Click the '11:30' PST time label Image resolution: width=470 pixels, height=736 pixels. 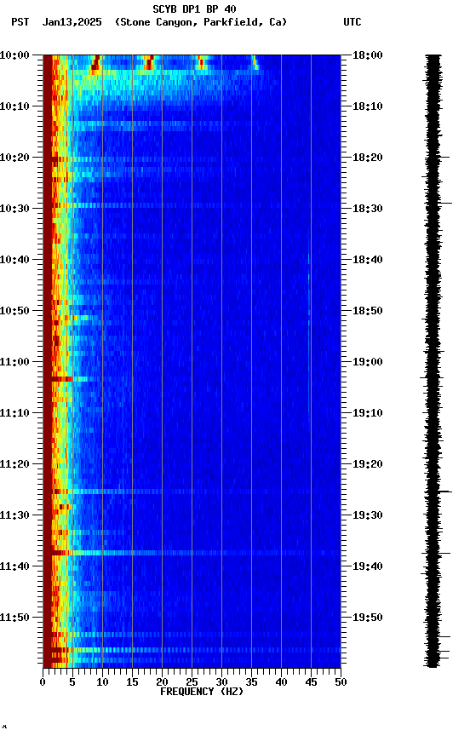[x=14, y=515]
